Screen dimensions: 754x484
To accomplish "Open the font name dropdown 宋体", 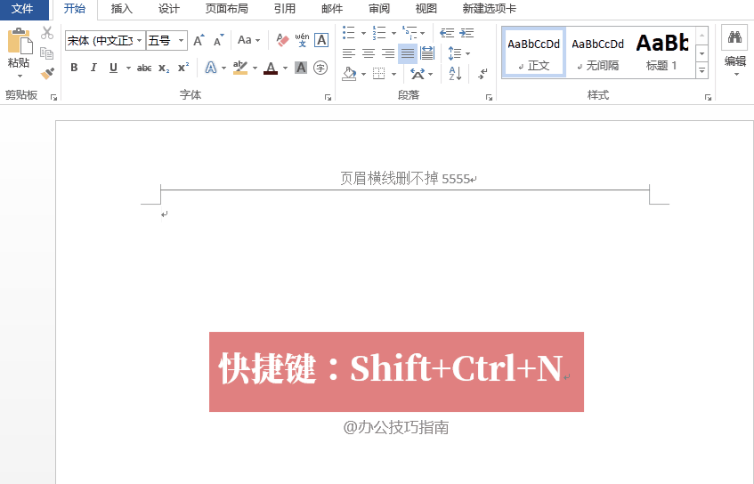I will click(x=140, y=40).
